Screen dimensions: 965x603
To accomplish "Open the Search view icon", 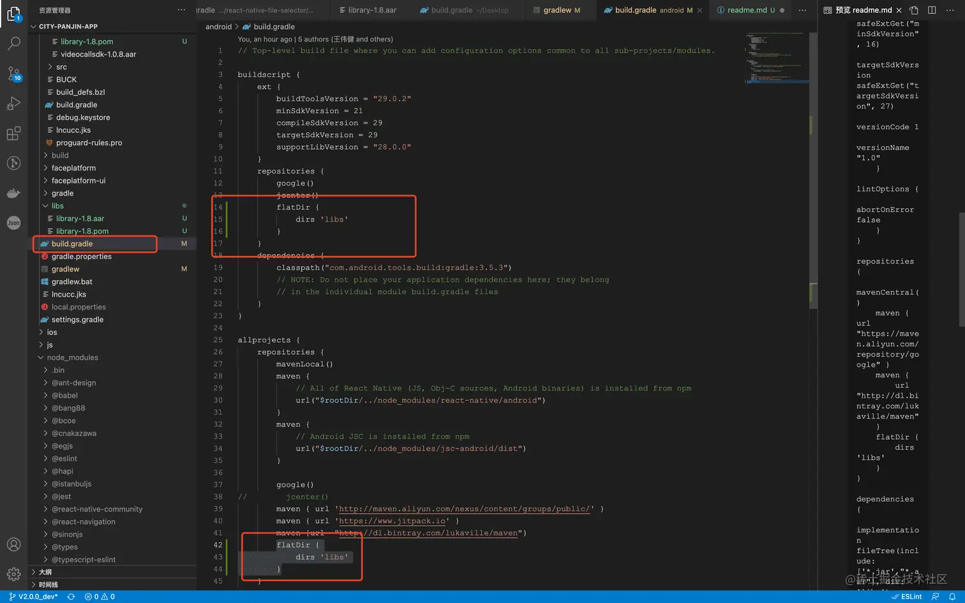I will click(x=13, y=43).
